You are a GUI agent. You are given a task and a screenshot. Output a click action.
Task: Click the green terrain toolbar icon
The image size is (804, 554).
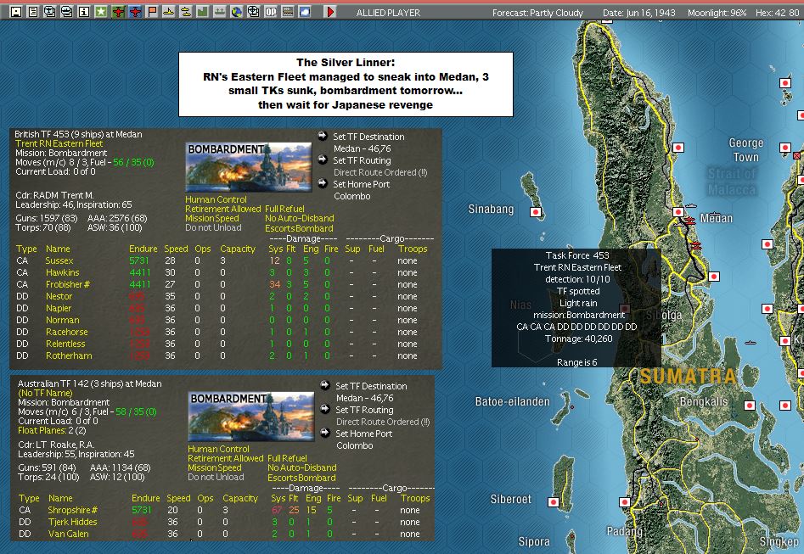[203, 11]
